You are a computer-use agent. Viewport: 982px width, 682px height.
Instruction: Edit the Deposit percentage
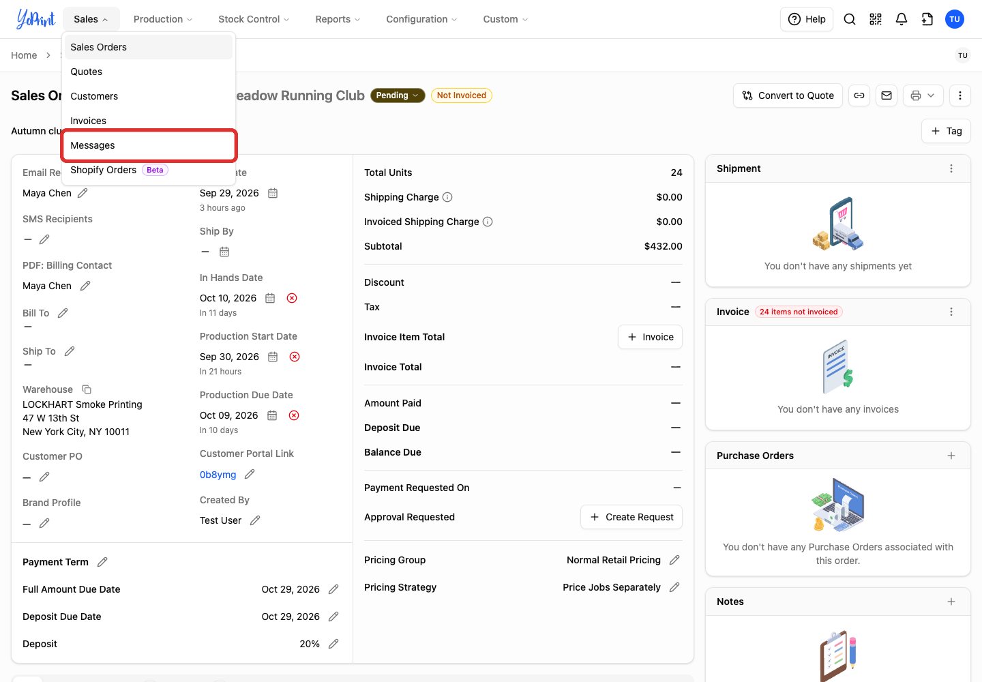(x=333, y=644)
